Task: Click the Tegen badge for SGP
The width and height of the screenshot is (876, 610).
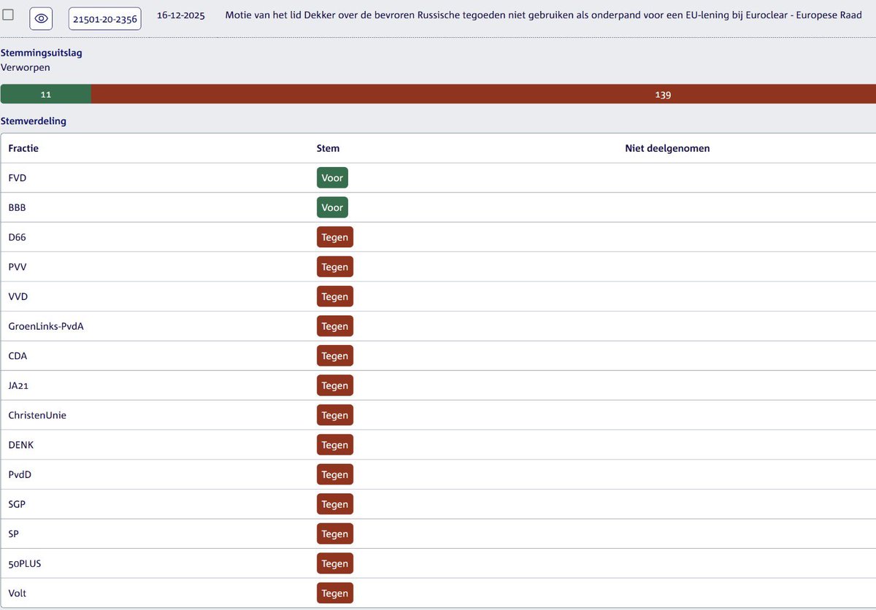Action: pos(335,504)
